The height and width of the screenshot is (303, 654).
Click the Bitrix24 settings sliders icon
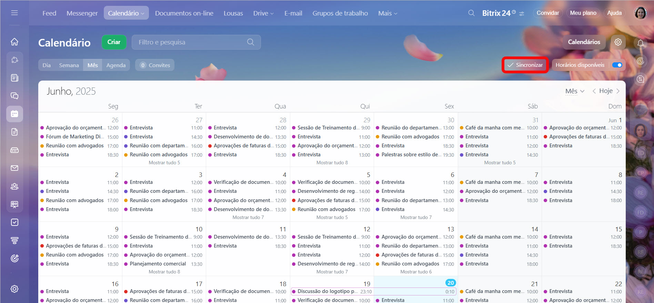pos(522,13)
